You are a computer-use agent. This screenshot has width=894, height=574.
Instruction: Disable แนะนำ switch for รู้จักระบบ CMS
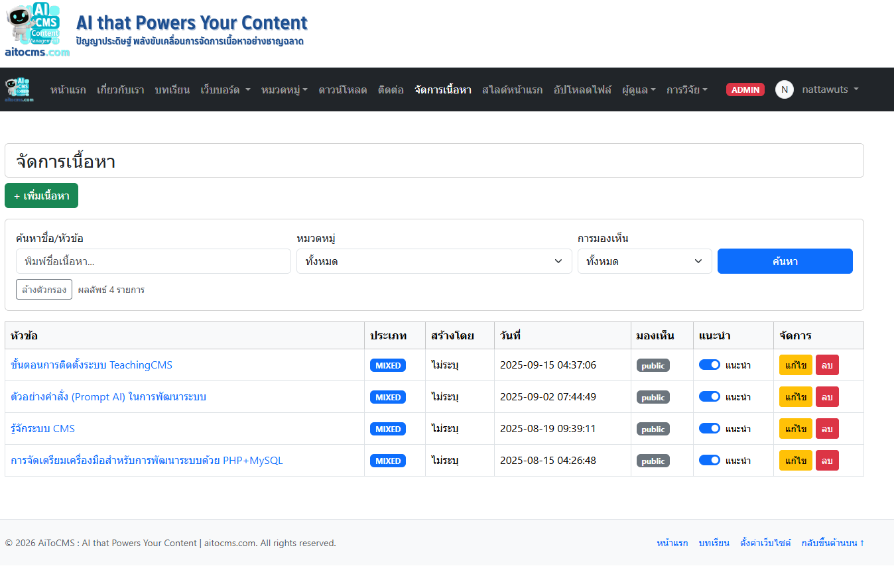[x=710, y=428]
